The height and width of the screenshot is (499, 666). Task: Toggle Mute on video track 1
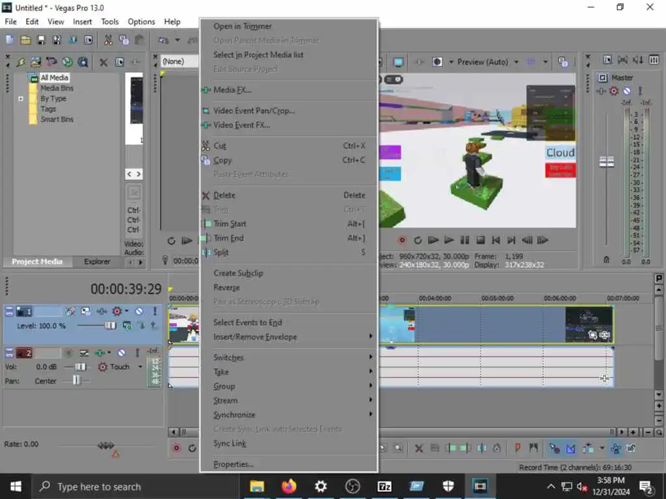(x=139, y=311)
